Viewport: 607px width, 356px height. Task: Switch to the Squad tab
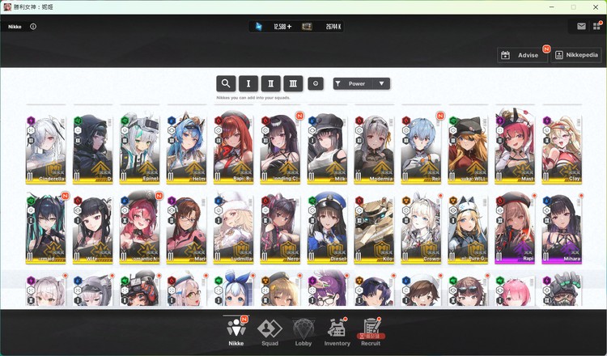(270, 331)
